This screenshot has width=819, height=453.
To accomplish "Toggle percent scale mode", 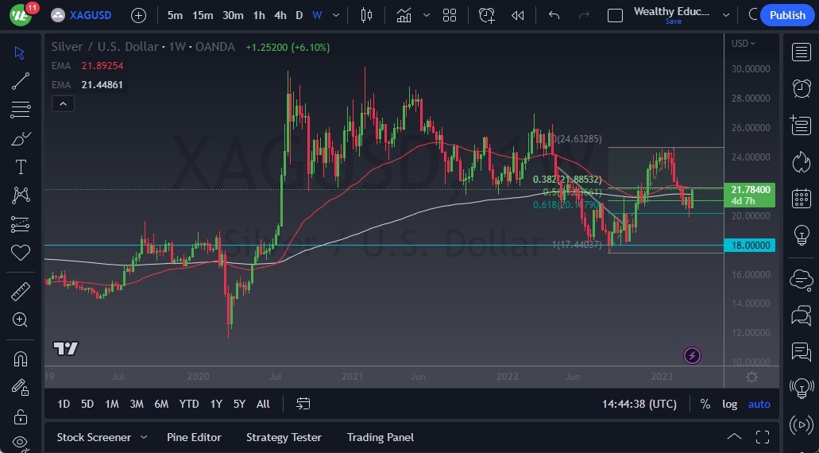I will coord(705,404).
